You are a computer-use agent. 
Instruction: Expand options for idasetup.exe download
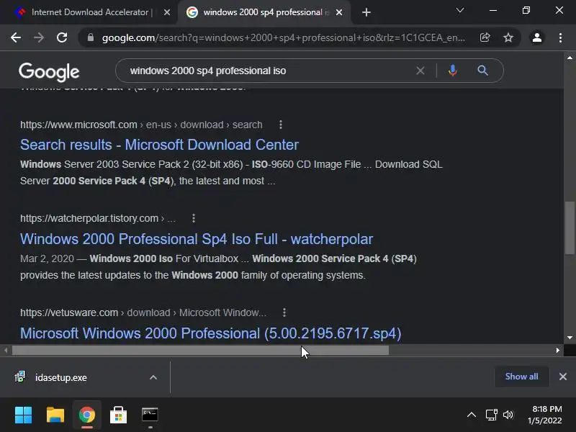153,377
